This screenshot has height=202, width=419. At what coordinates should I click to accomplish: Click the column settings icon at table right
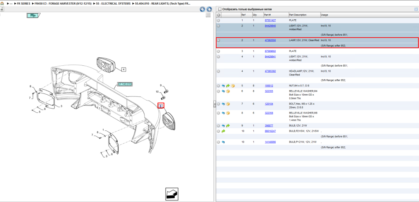coord(416,9)
